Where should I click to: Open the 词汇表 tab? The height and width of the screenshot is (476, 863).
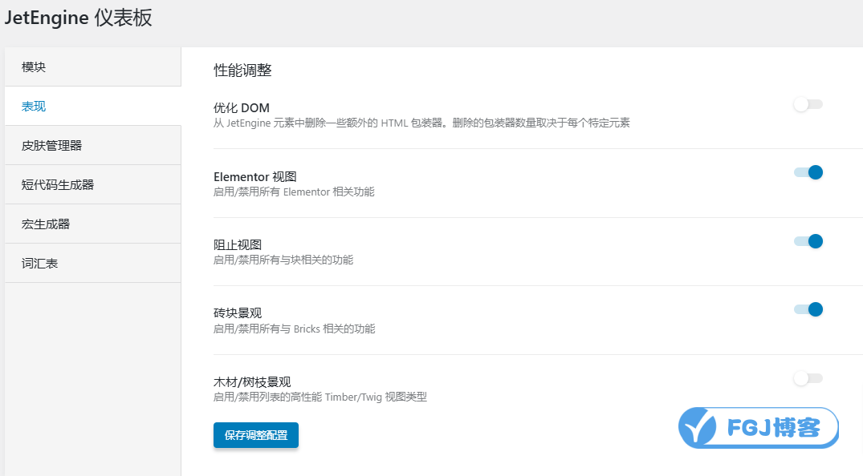tap(93, 264)
